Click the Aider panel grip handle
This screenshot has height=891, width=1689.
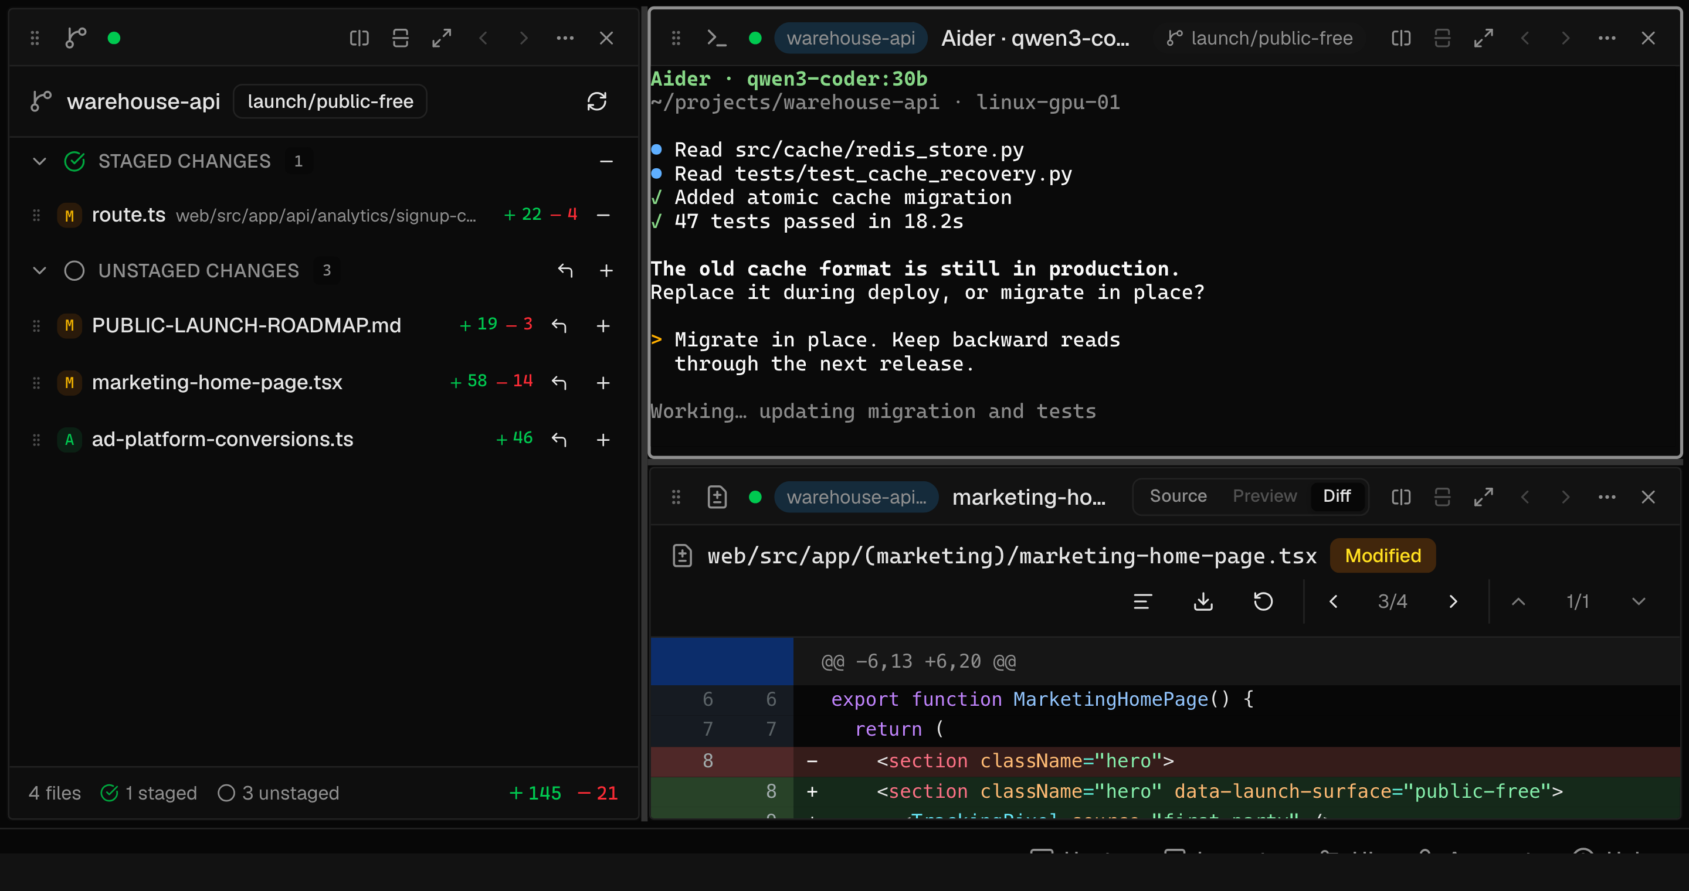[x=676, y=38]
